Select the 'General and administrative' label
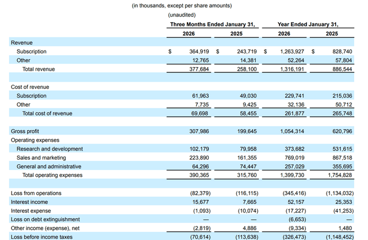Screen dimensions: 368x240 click(49, 167)
